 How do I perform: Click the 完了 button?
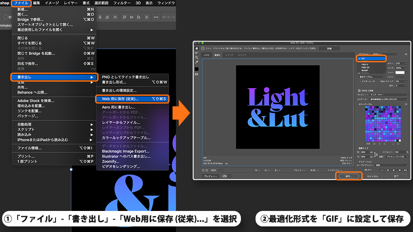396,176
